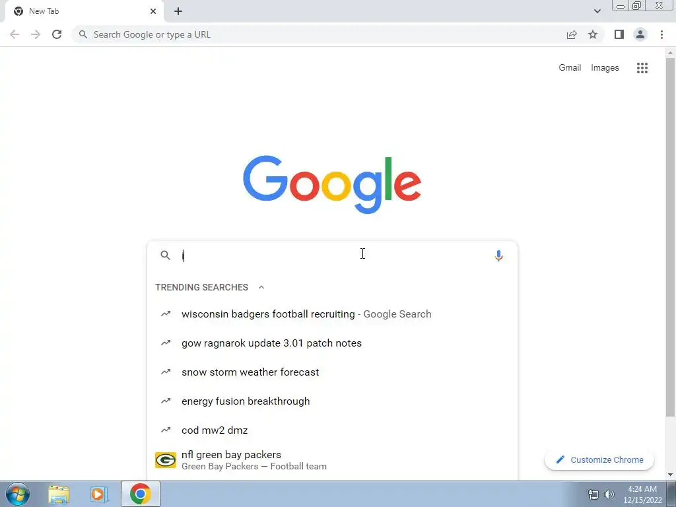Open the side panel icon
676x507 pixels.
619,34
